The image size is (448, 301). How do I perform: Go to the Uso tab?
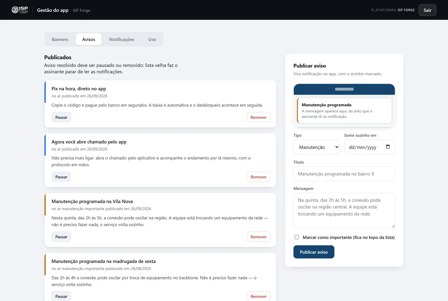click(x=152, y=39)
